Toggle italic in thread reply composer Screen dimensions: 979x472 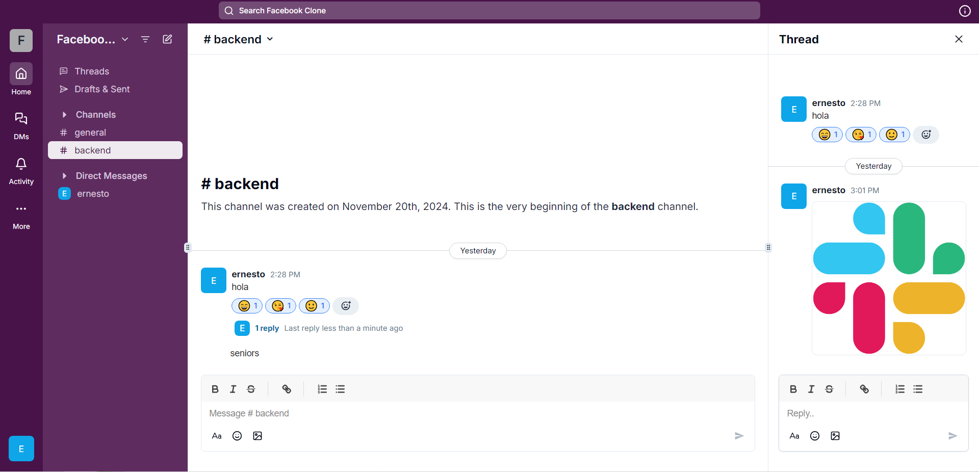pyautogui.click(x=811, y=389)
